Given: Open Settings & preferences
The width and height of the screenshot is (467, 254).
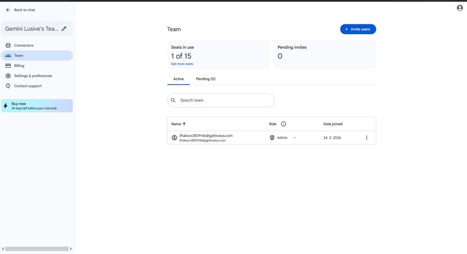Looking at the screenshot, I should [x=37, y=76].
